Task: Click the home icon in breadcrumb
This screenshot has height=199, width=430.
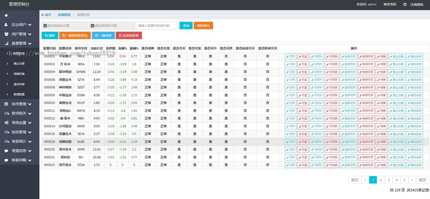Action: 42,15
